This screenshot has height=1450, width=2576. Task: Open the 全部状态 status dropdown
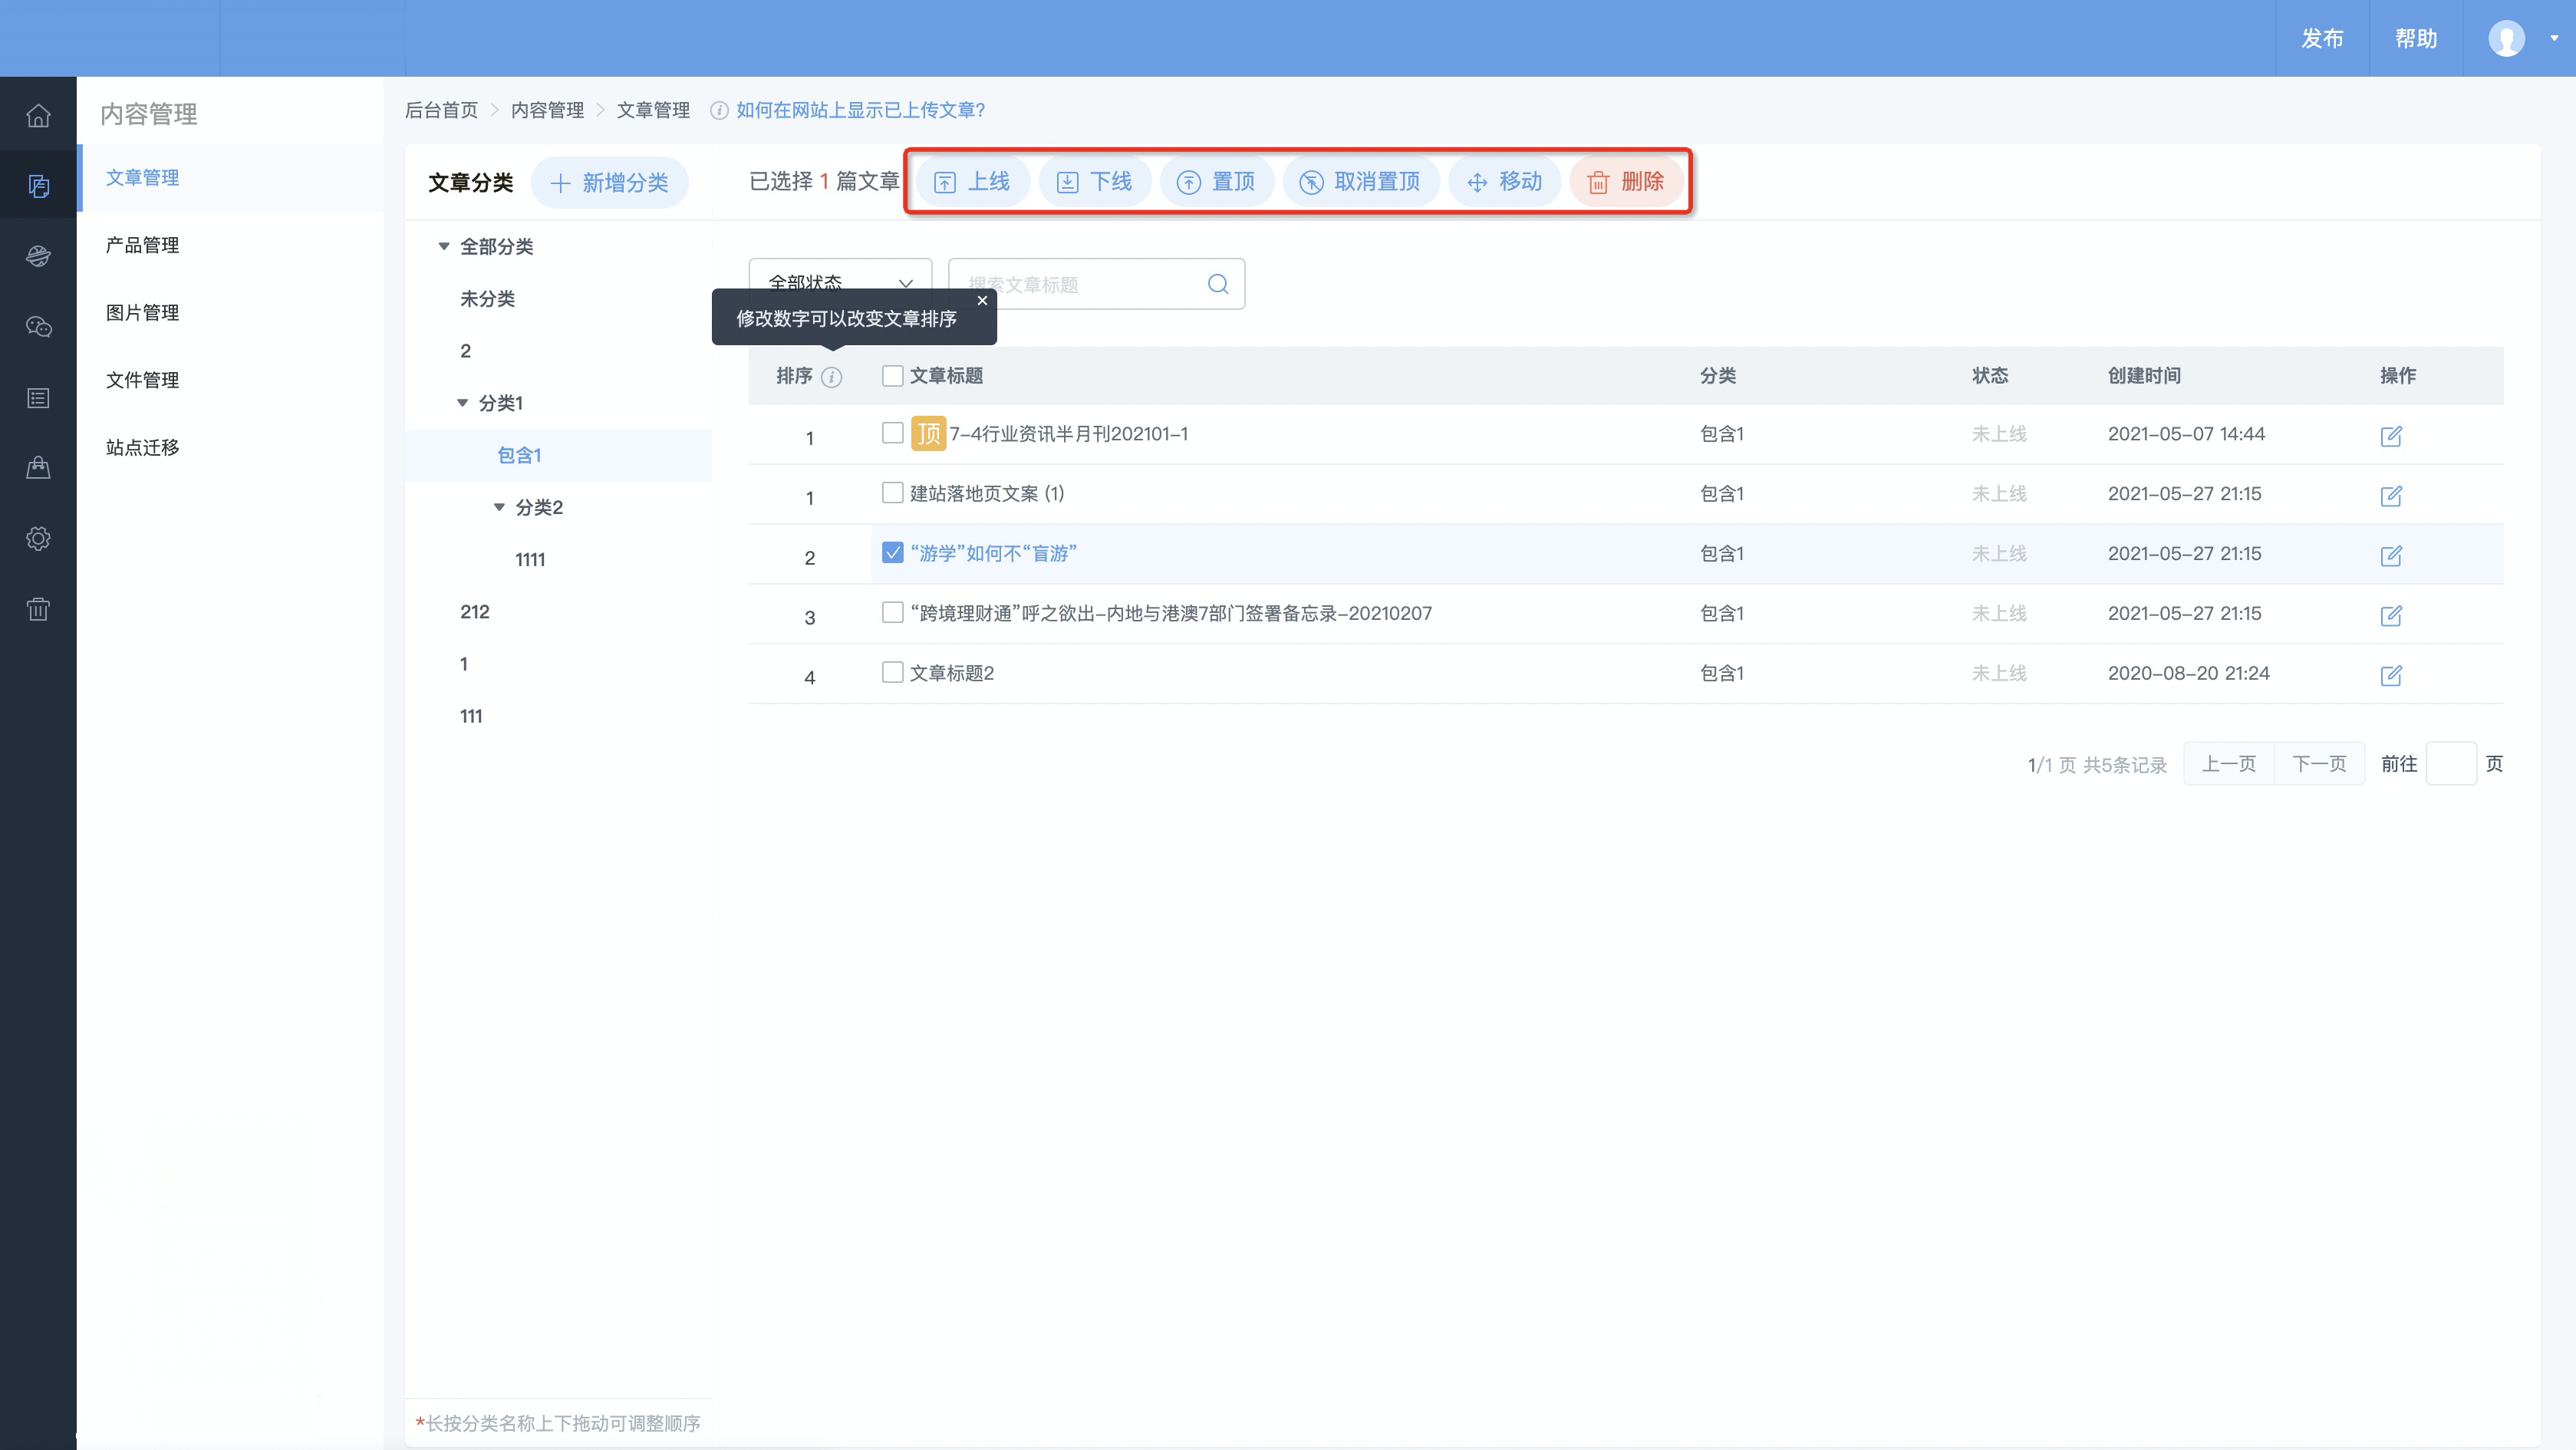click(840, 284)
